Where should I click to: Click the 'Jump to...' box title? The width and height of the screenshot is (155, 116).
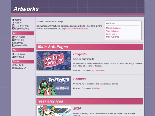point(111,23)
